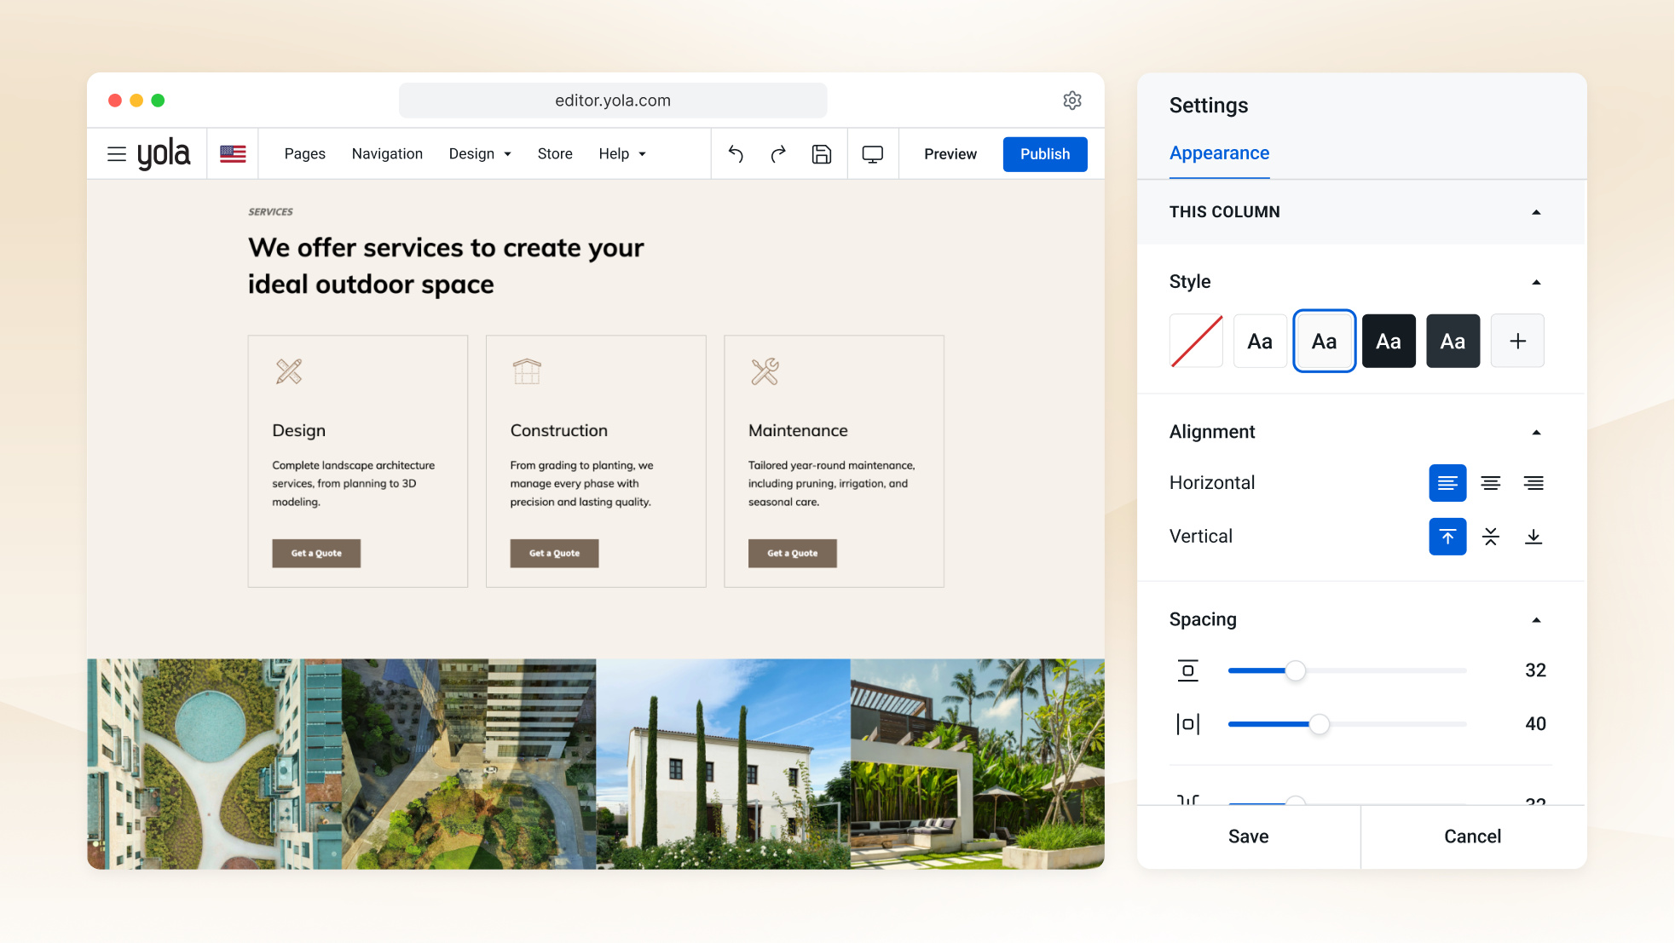
Task: Click the Design card title
Action: 298,431
